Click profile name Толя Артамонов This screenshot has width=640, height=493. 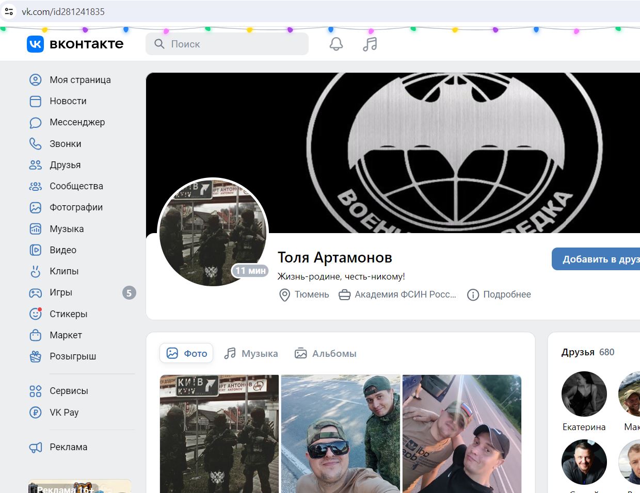(x=335, y=257)
